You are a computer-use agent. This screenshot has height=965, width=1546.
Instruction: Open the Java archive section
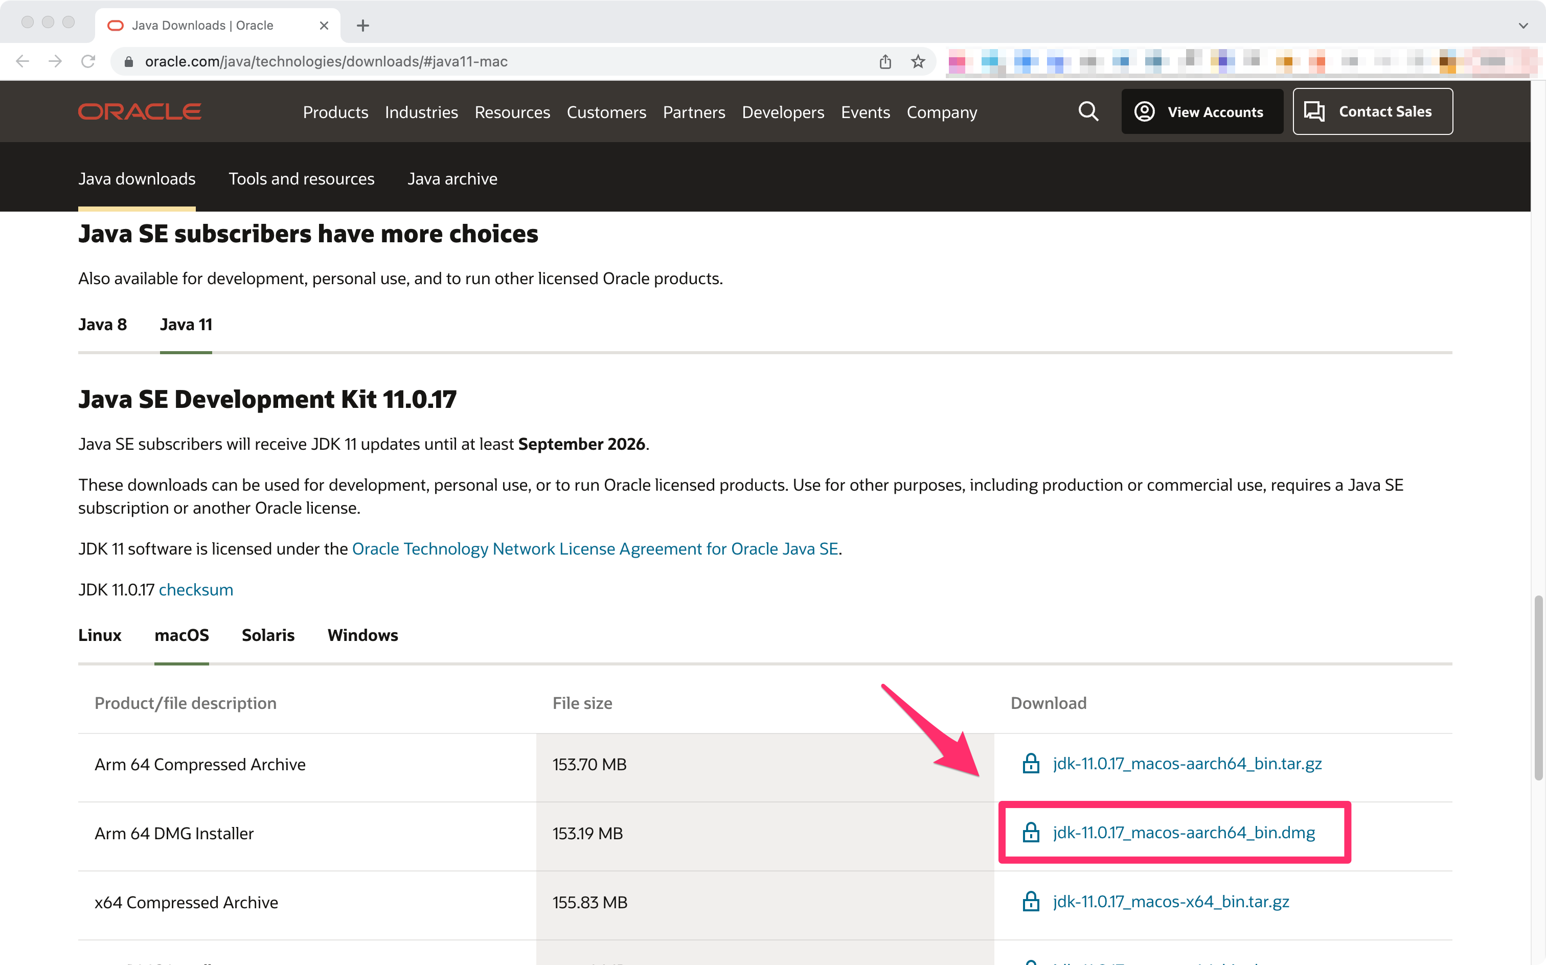pyautogui.click(x=452, y=179)
